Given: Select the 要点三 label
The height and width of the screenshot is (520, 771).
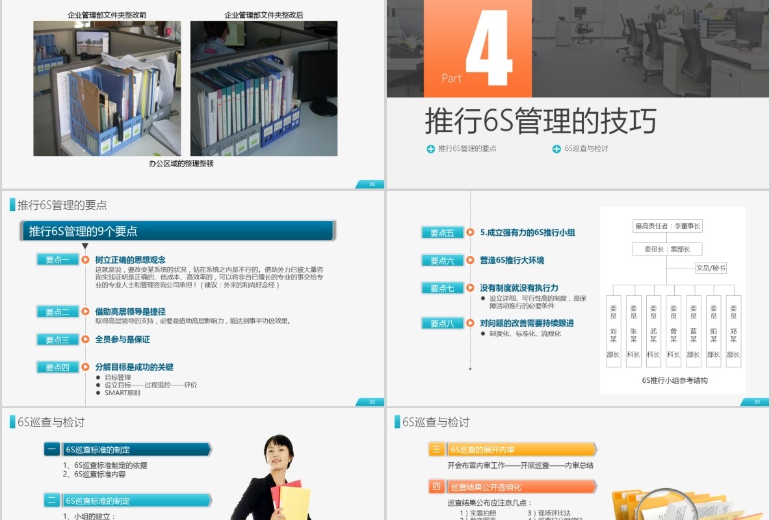Looking at the screenshot, I should [x=57, y=339].
